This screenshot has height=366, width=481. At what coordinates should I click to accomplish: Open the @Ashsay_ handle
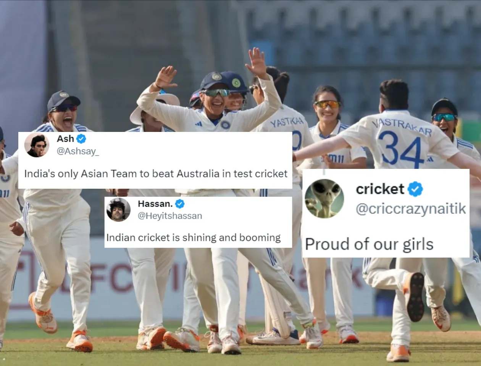77,151
